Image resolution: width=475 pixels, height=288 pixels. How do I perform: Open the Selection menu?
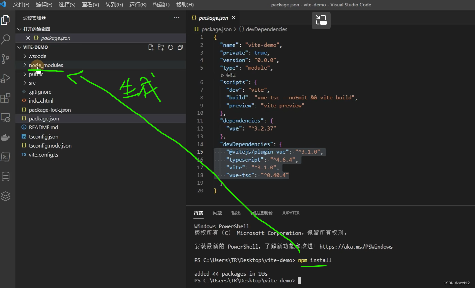(x=67, y=5)
